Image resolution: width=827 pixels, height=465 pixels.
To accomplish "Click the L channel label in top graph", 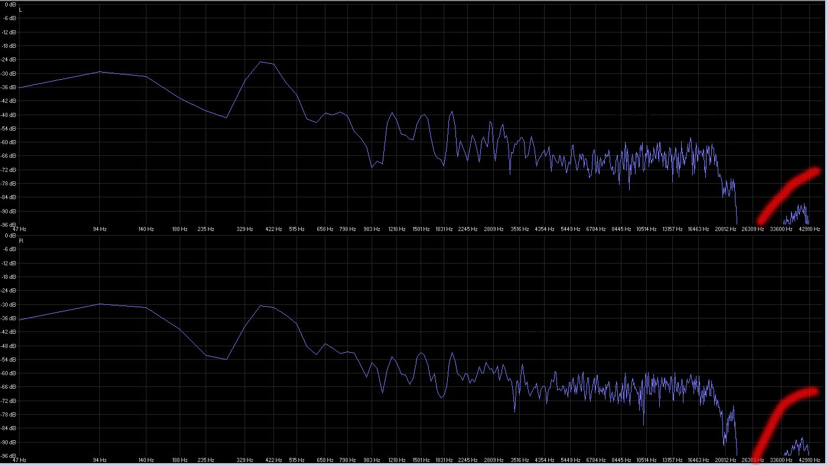I will 21,11.
